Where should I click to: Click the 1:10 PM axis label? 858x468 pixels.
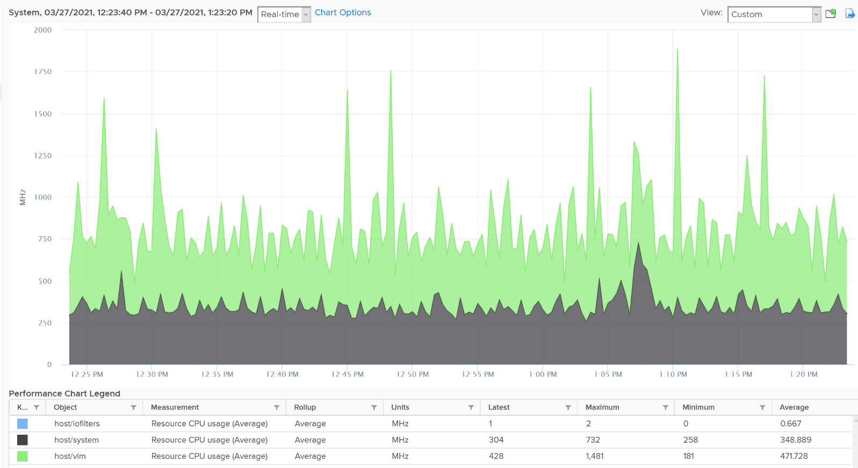point(673,374)
